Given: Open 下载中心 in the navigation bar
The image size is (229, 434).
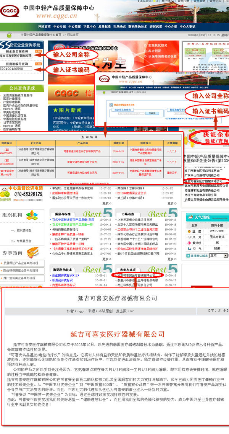Looking at the screenshot, I should pos(89,27).
